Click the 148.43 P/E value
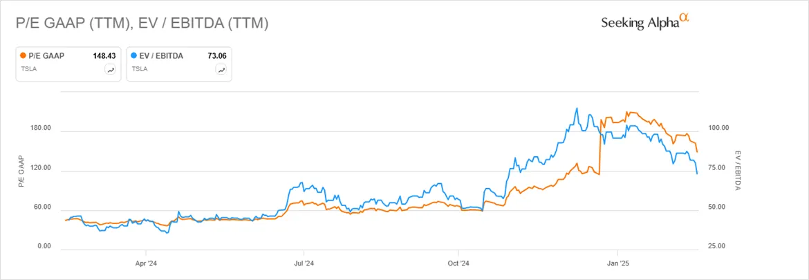 (x=105, y=56)
